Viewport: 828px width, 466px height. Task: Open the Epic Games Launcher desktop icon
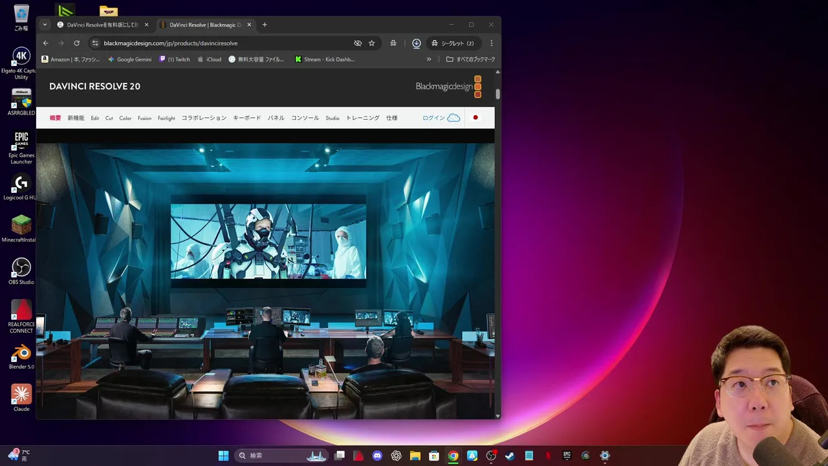click(x=21, y=148)
